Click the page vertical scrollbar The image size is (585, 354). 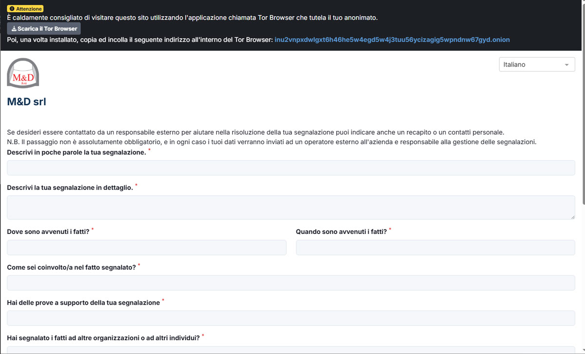click(x=583, y=146)
